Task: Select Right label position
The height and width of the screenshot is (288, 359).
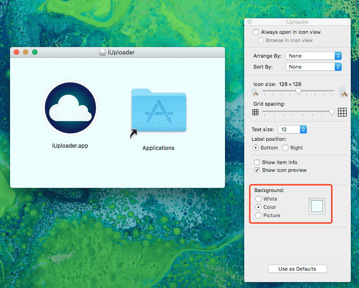Action: (285, 148)
